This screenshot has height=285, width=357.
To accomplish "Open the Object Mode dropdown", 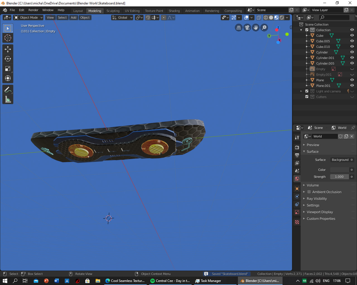I will coord(28,18).
